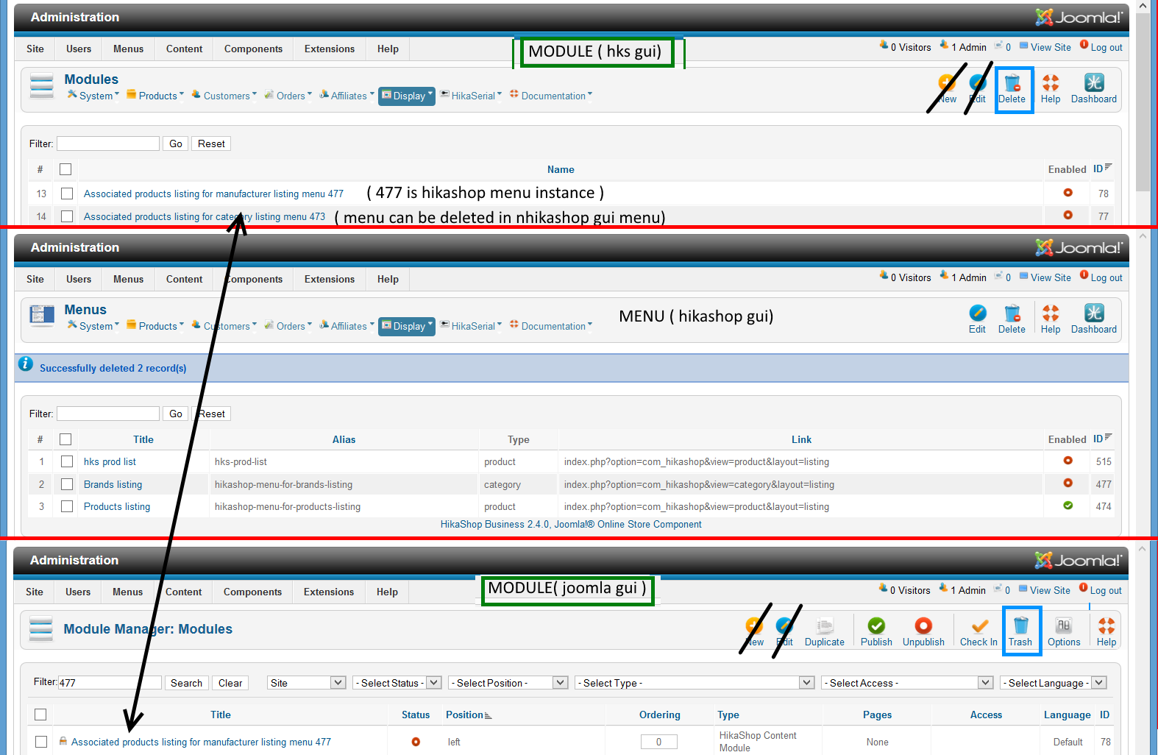1158x755 pixels.
Task: Open the Site client dropdown in Module Manager
Action: point(306,683)
